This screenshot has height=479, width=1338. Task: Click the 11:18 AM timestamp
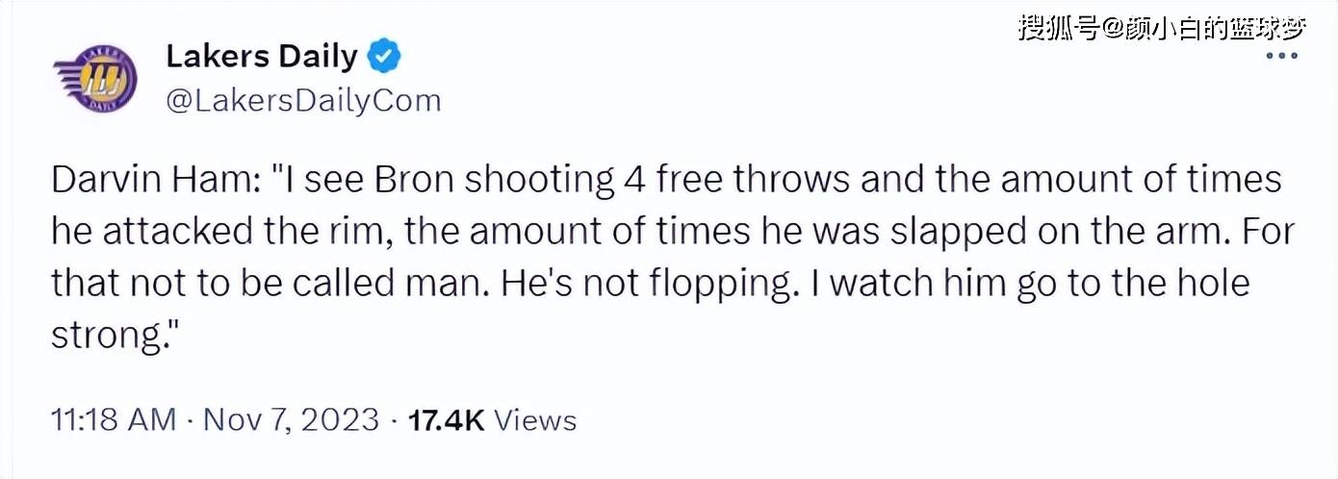click(x=113, y=420)
